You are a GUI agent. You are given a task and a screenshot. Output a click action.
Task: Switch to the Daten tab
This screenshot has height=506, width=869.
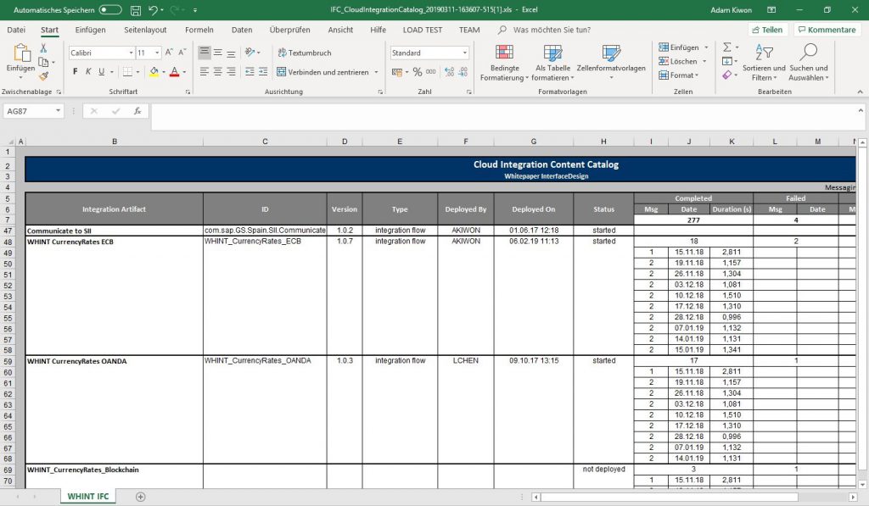pyautogui.click(x=242, y=30)
